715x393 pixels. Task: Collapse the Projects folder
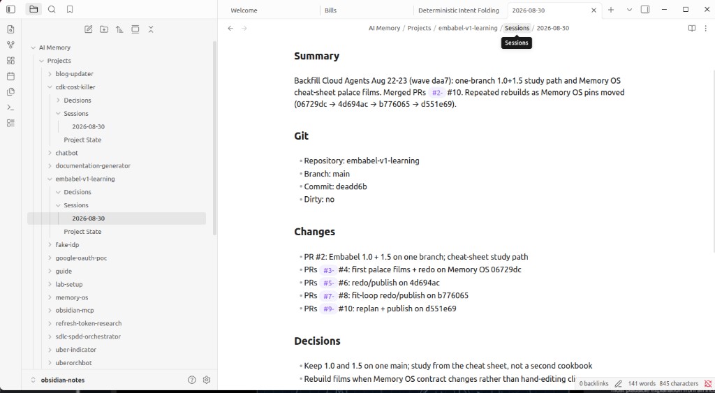(41, 61)
